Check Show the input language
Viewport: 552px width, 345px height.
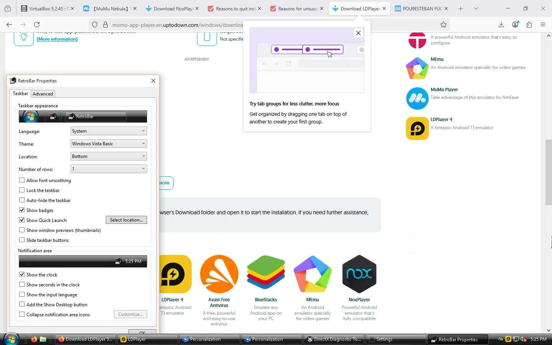22,294
